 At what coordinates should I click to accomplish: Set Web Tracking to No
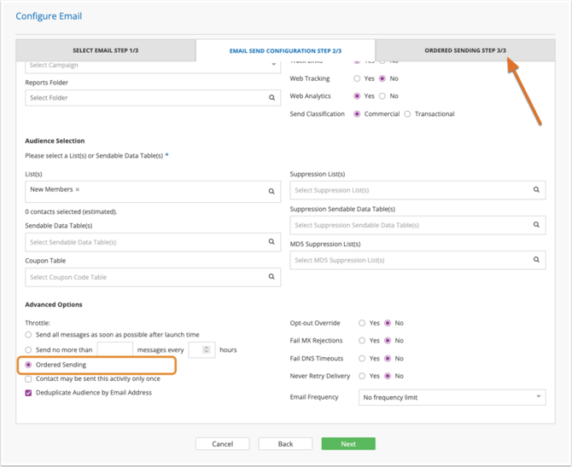point(382,78)
